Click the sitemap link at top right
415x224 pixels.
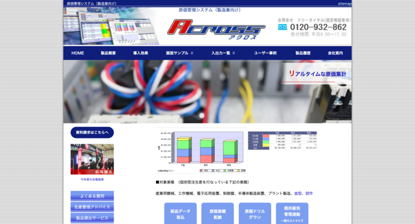pos(344,4)
